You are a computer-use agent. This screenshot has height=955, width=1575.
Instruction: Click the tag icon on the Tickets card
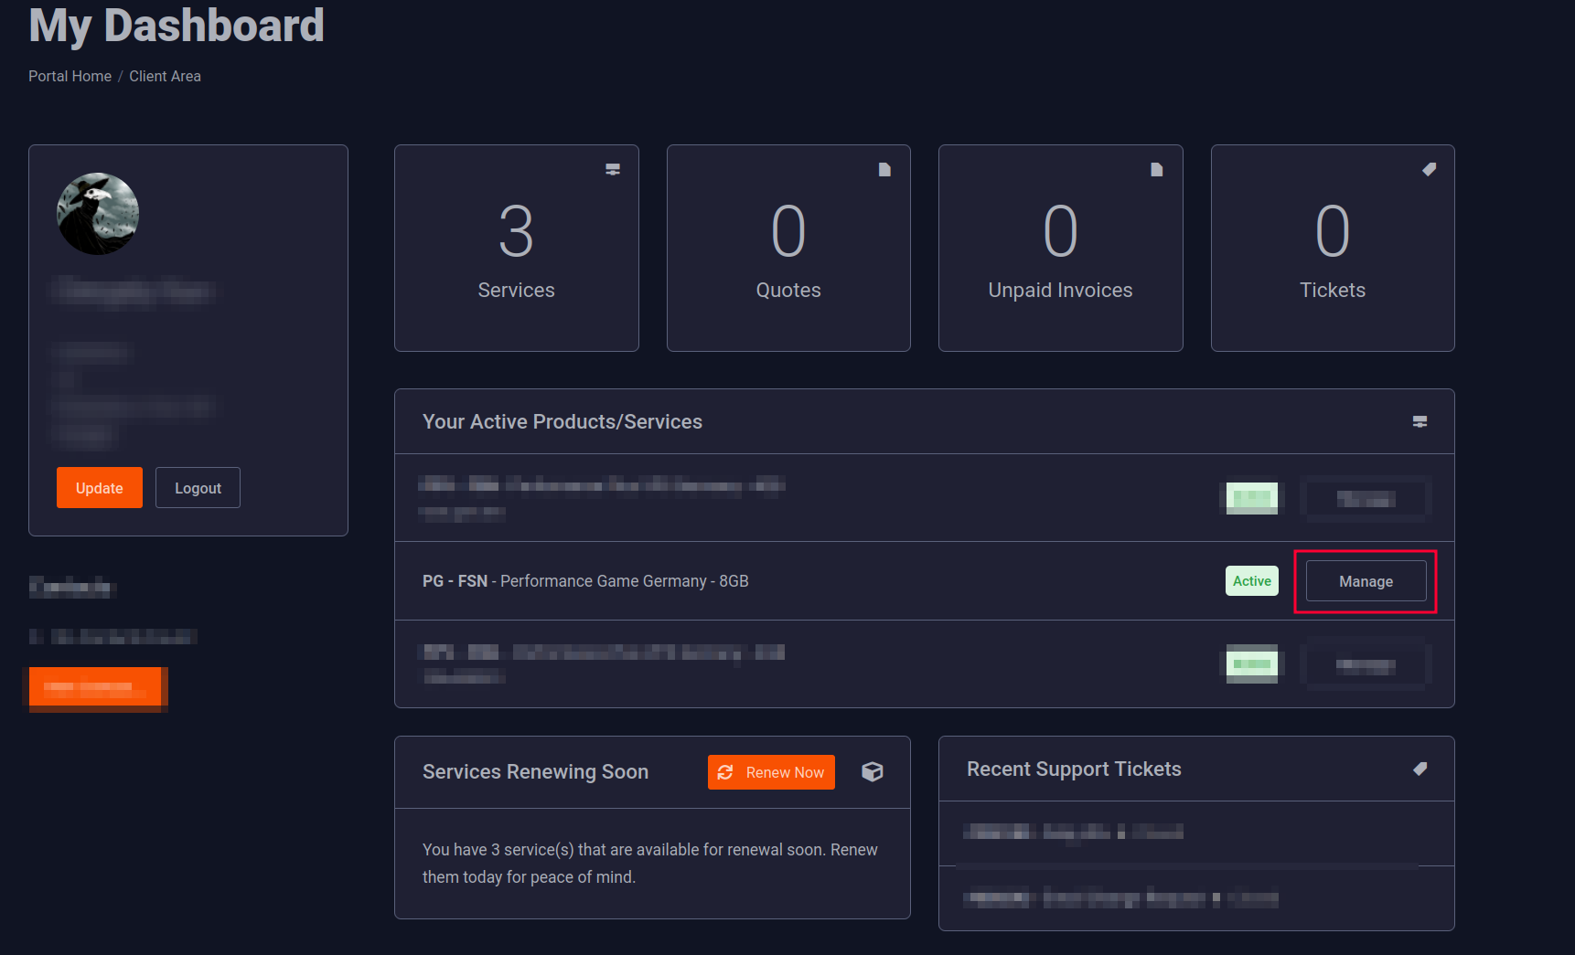pos(1428,168)
